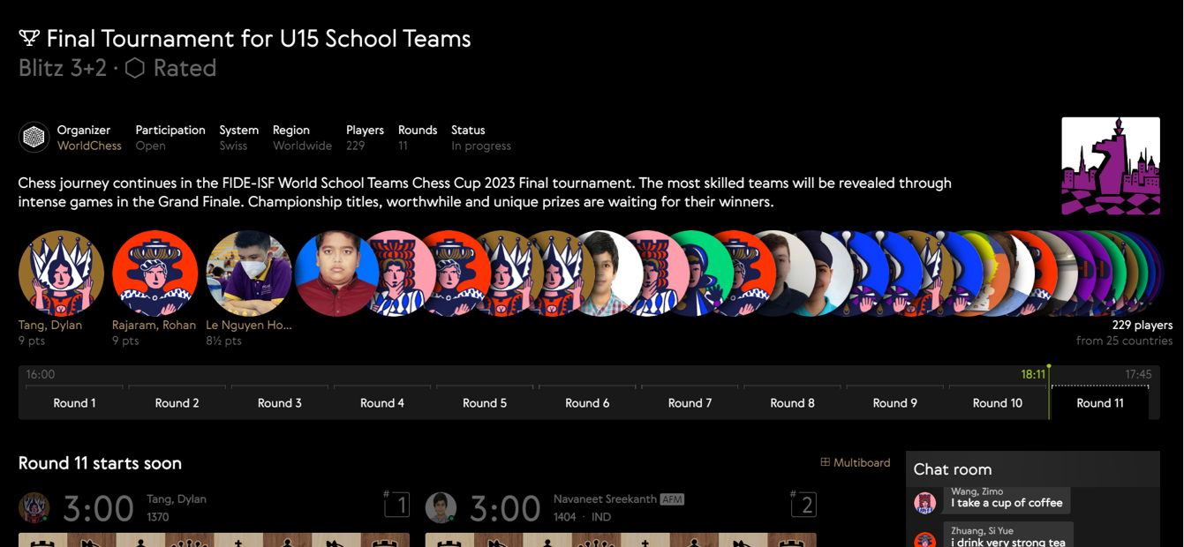This screenshot has height=547, width=1184.
Task: Click the Tang, Dylan name under avatars
Action: pyautogui.click(x=50, y=325)
